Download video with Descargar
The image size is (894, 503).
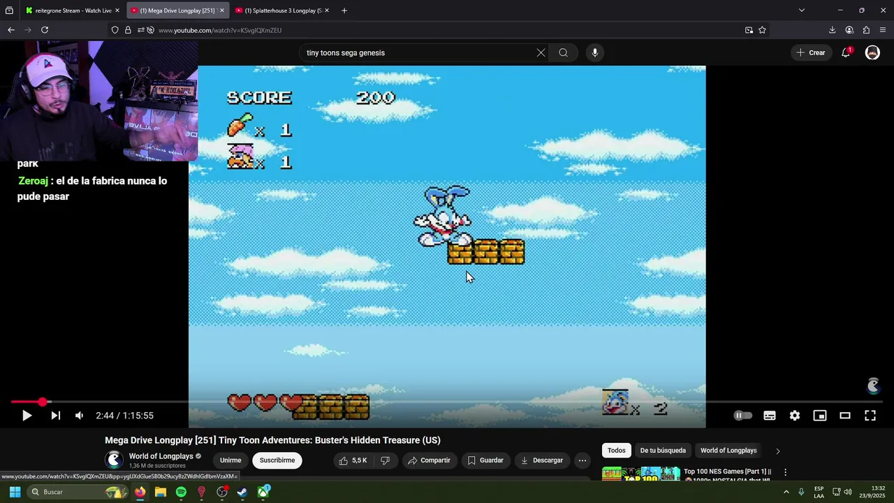pos(542,460)
